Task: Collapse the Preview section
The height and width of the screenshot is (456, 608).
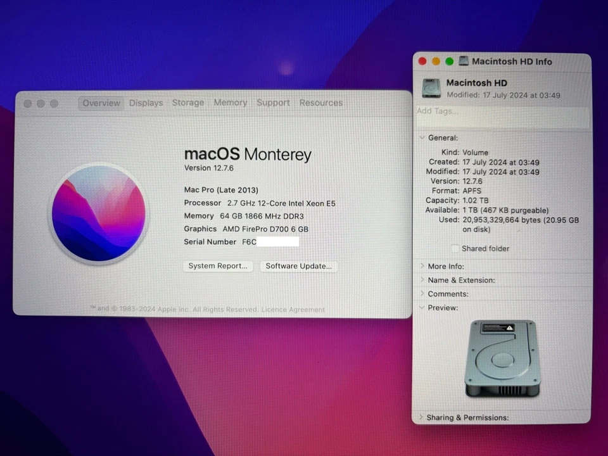Action: pos(422,307)
